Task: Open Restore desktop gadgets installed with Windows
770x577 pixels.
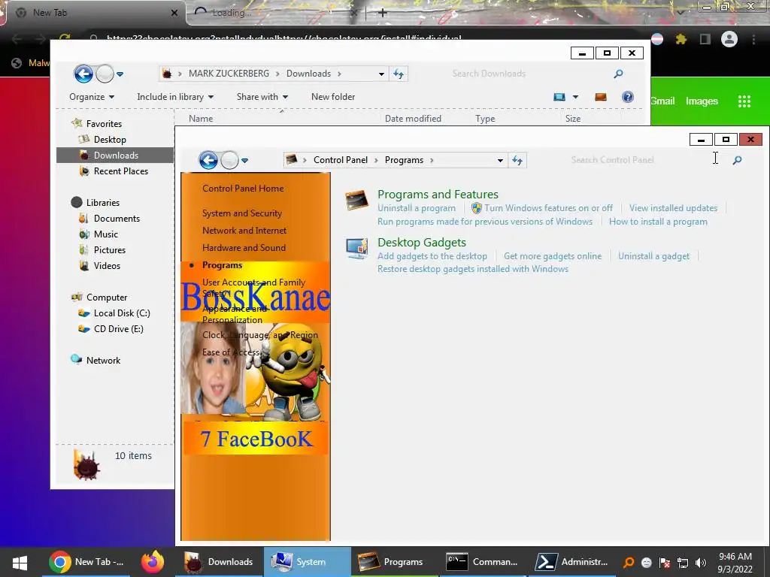Action: point(473,269)
